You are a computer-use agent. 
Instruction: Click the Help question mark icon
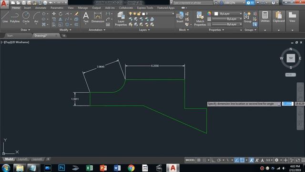point(273,3)
